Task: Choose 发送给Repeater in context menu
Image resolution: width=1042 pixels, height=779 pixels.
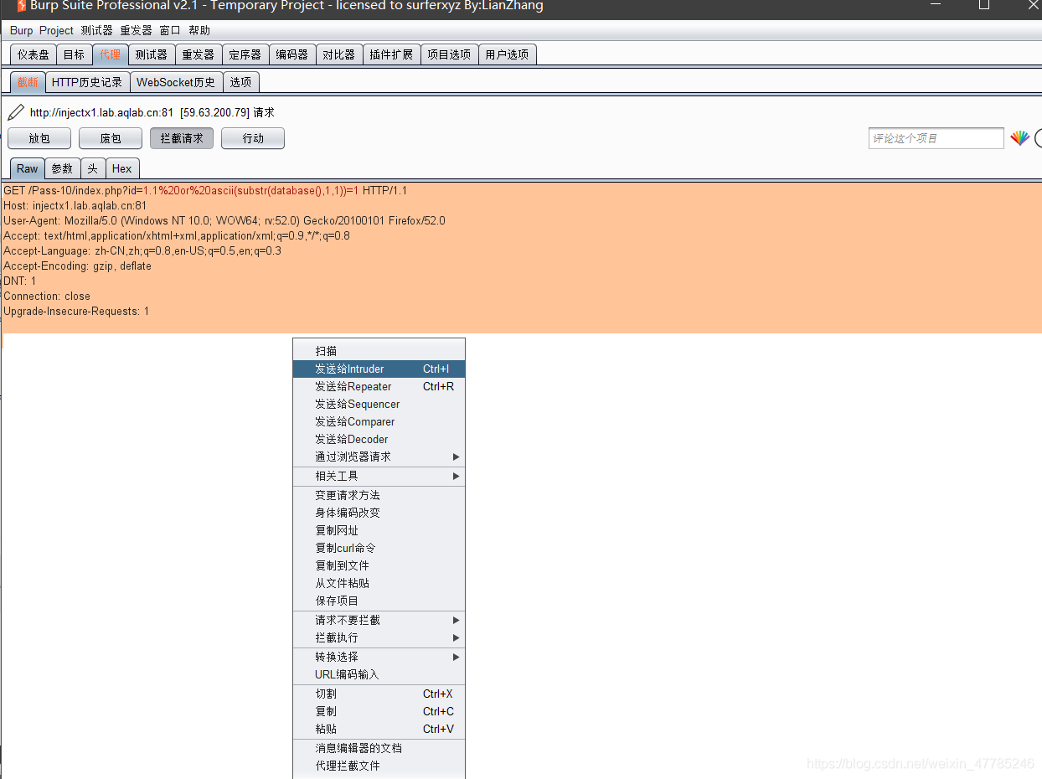Action: pos(379,386)
